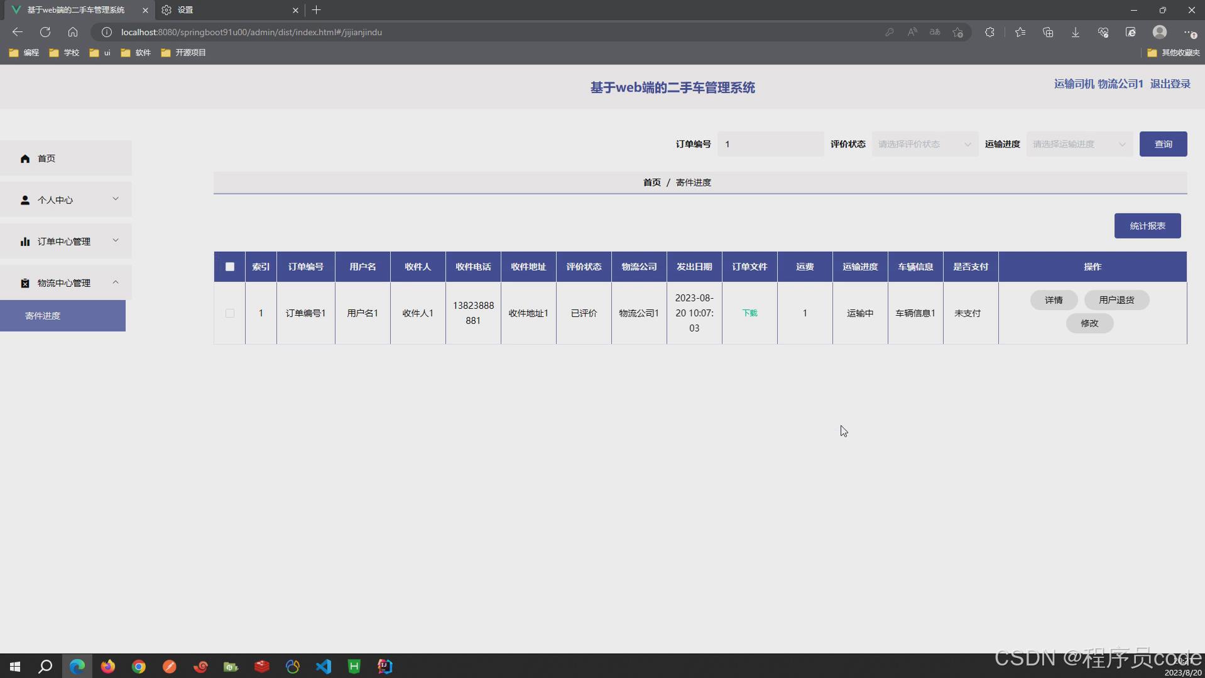The width and height of the screenshot is (1205, 678).
Task: Click 详情 button for 订单编号1
Action: [x=1054, y=300]
